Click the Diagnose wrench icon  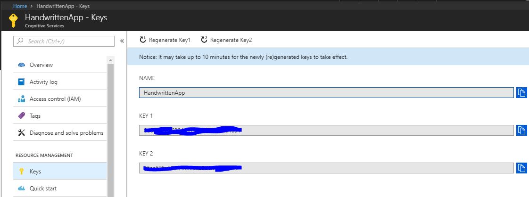(21, 132)
